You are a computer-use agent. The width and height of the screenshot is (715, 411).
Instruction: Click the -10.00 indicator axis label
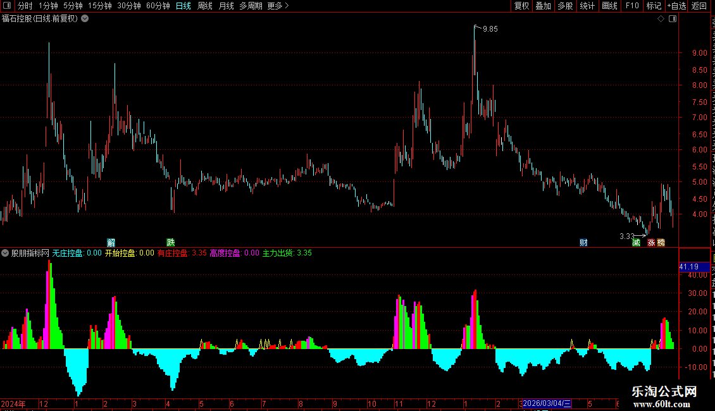pos(696,367)
